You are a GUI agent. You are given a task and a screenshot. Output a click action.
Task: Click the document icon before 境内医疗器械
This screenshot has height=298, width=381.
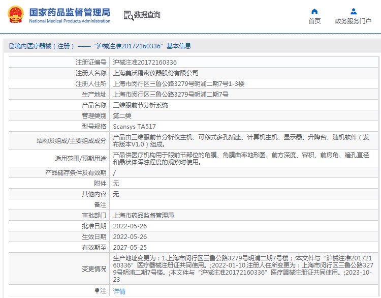[x=11, y=46]
